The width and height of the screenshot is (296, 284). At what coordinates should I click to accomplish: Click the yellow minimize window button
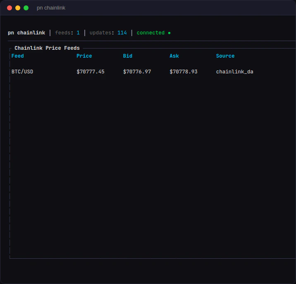[x=18, y=8]
